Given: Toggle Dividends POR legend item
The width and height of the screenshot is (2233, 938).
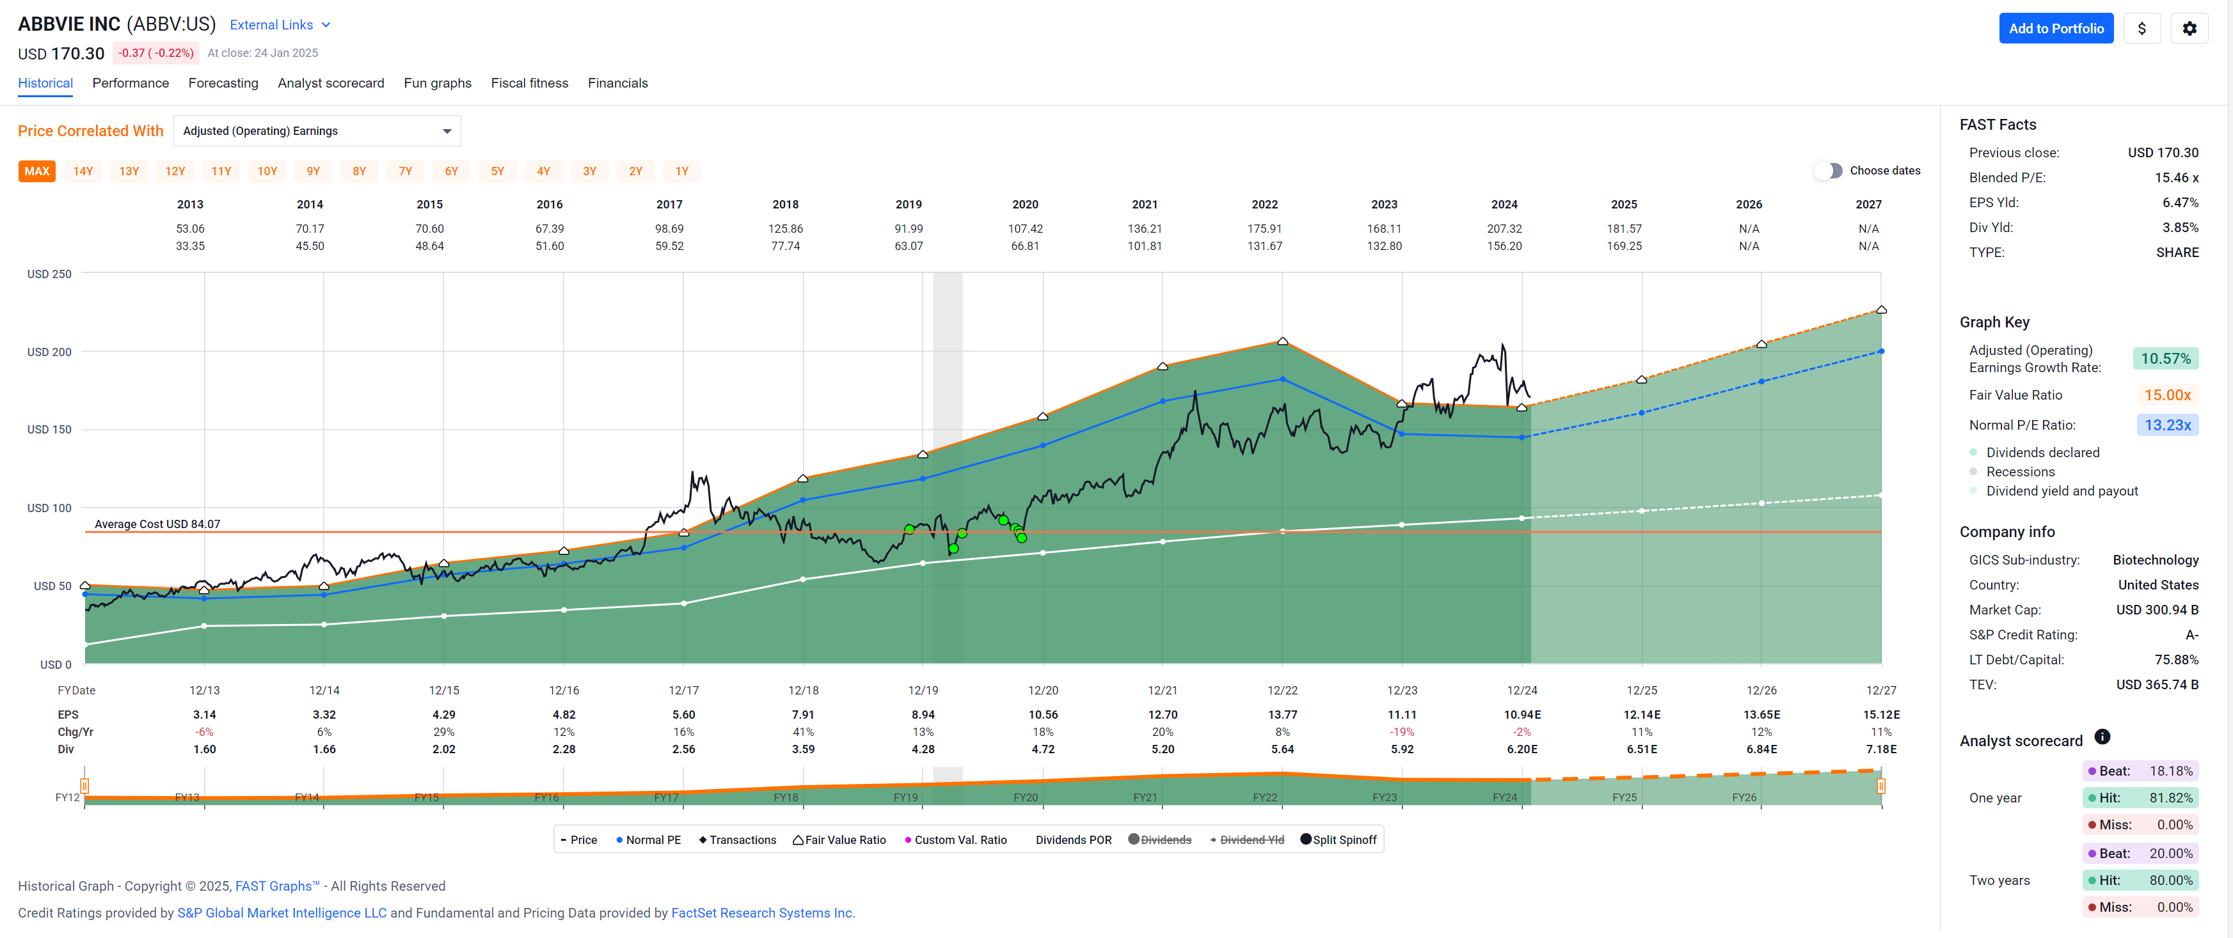Looking at the screenshot, I should pyautogui.click(x=1073, y=840).
